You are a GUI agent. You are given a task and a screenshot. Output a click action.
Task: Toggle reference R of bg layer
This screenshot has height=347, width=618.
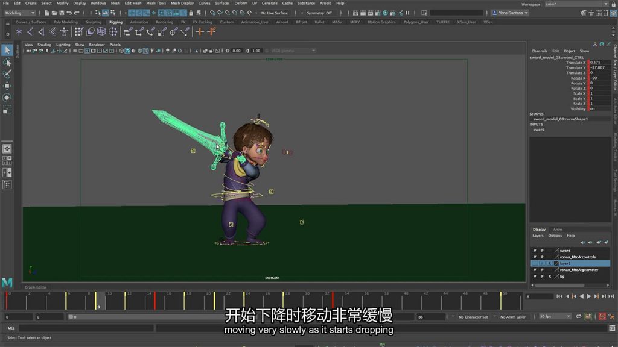(x=549, y=276)
